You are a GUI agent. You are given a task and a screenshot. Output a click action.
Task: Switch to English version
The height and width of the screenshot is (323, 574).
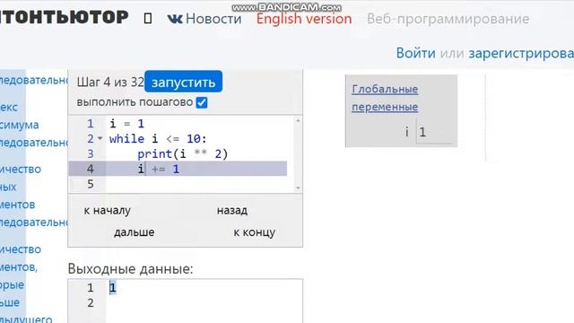click(304, 19)
